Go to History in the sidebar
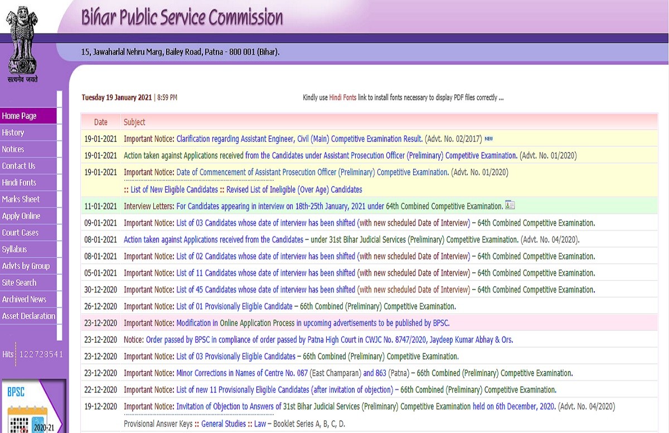 pos(13,133)
